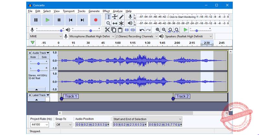The width and height of the screenshot is (259, 135).
Task: Start recording with the red Record button
Action: pos(96,20)
